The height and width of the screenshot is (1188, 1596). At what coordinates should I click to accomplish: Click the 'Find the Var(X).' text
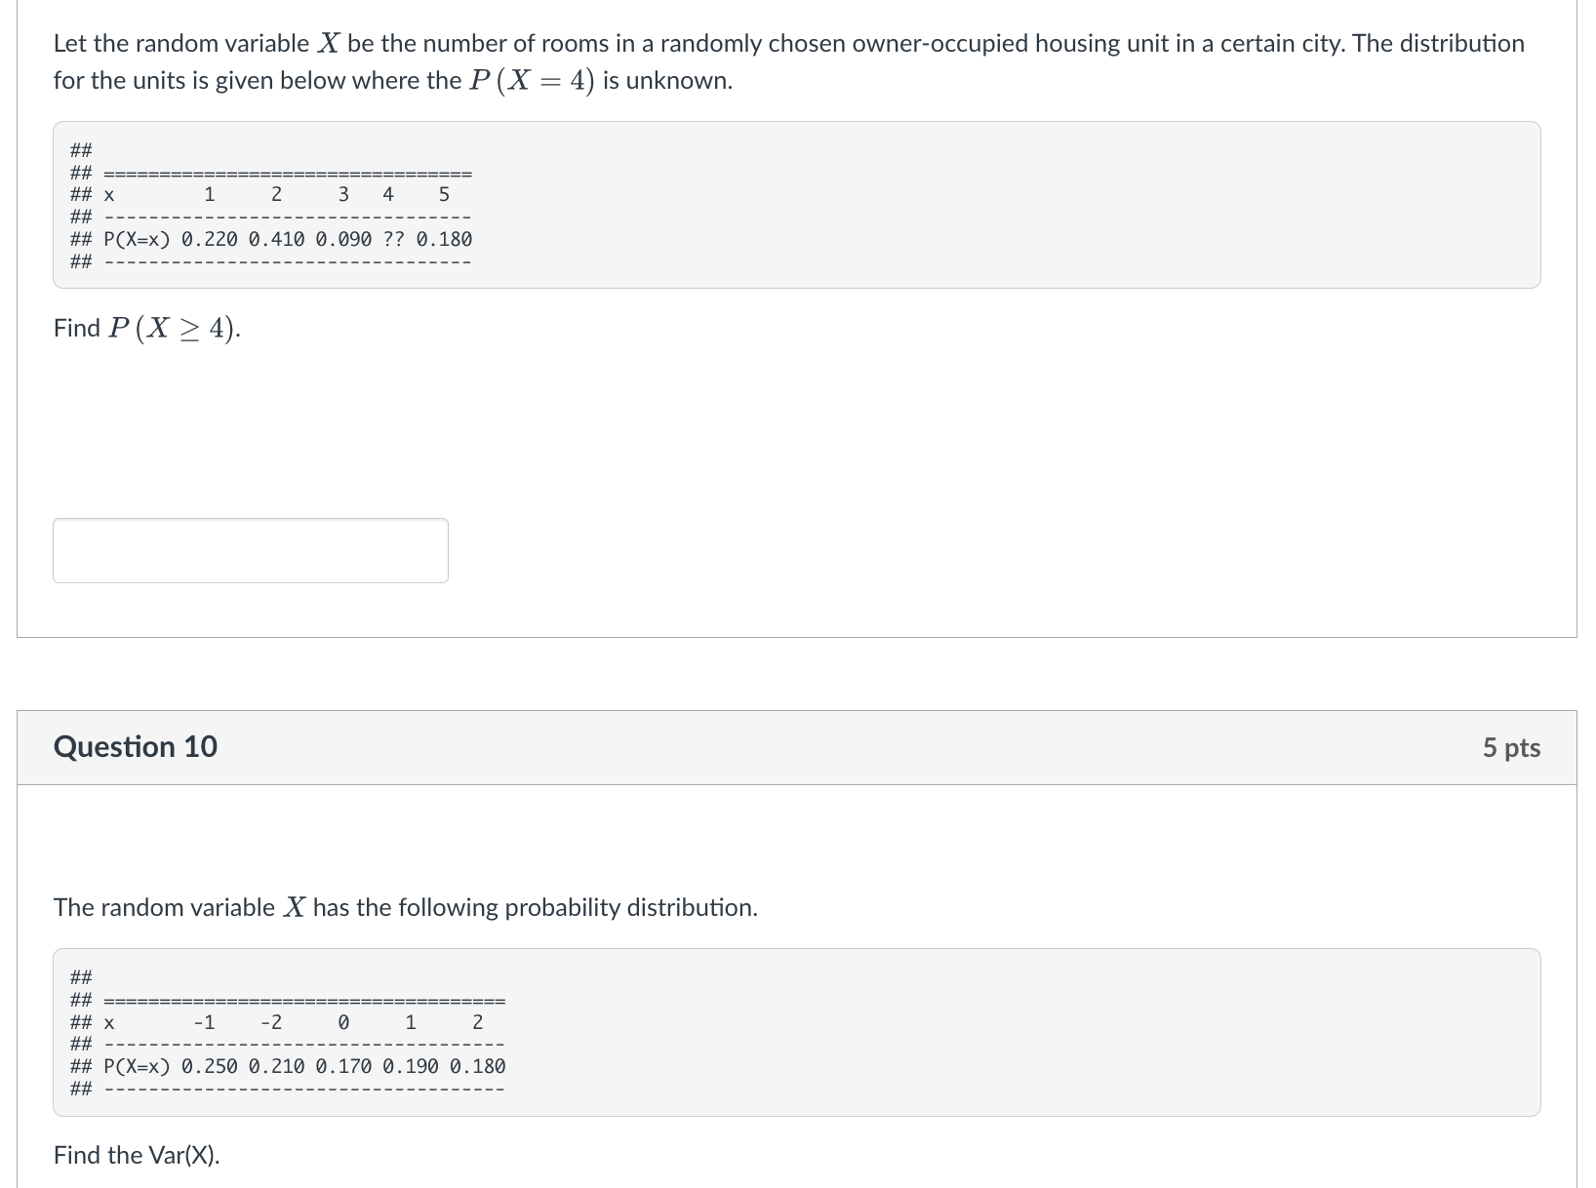[x=137, y=1155]
